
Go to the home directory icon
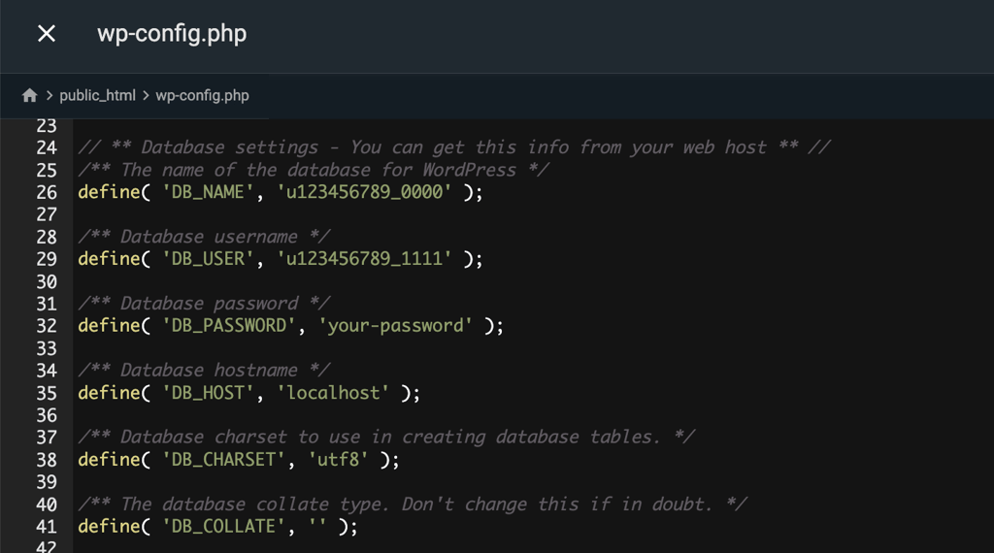tap(29, 96)
